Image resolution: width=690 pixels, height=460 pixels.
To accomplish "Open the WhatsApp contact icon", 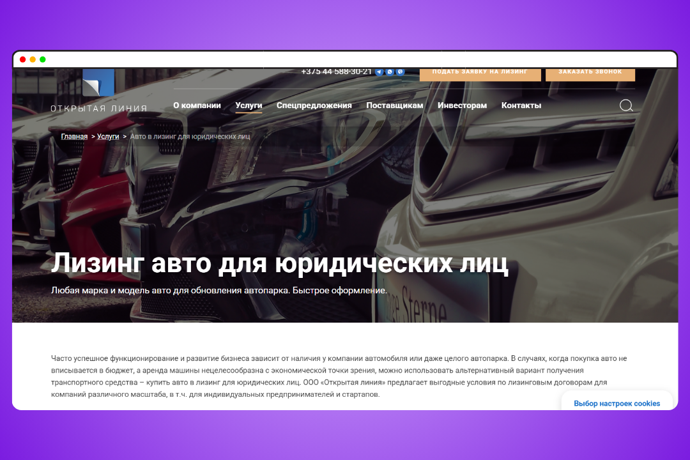I will coord(390,72).
